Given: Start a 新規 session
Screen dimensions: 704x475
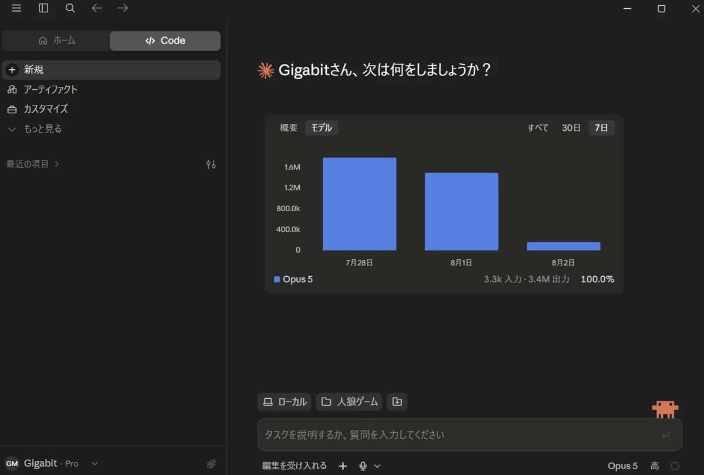Looking at the screenshot, I should [x=111, y=70].
